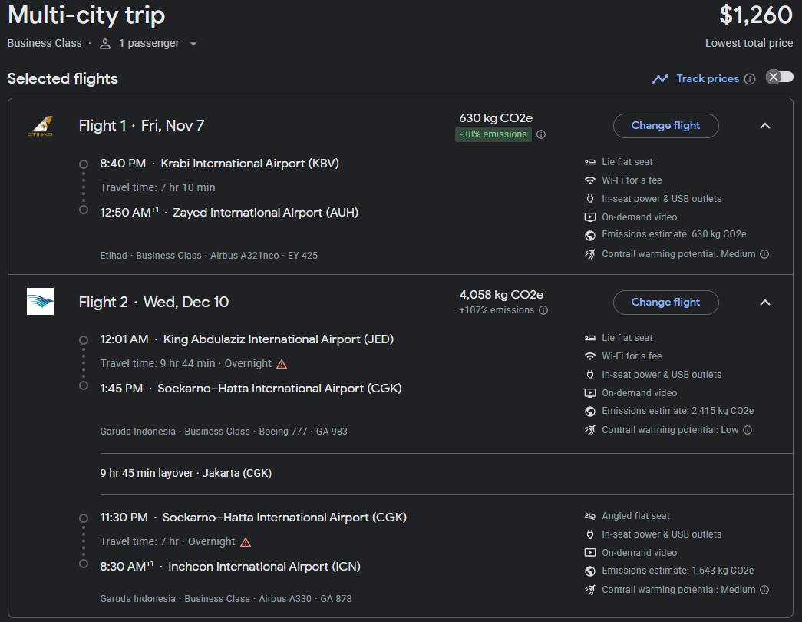
Task: Click overnight warning icon on JED flight
Action: [x=282, y=364]
